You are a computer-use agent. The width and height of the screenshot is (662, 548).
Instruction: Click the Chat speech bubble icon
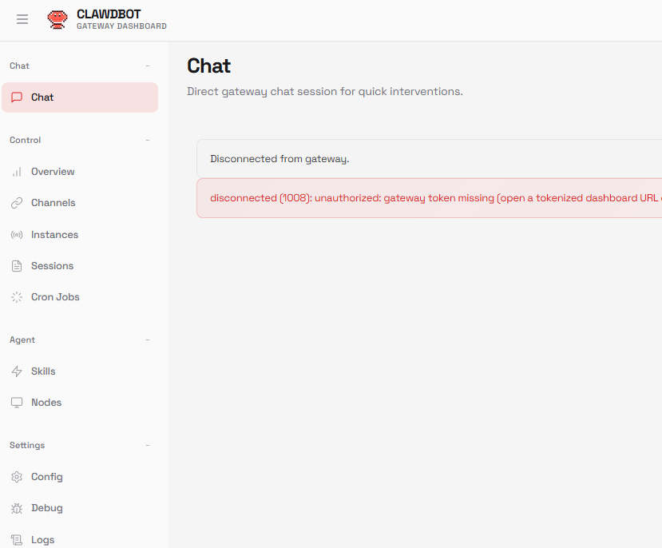click(17, 97)
